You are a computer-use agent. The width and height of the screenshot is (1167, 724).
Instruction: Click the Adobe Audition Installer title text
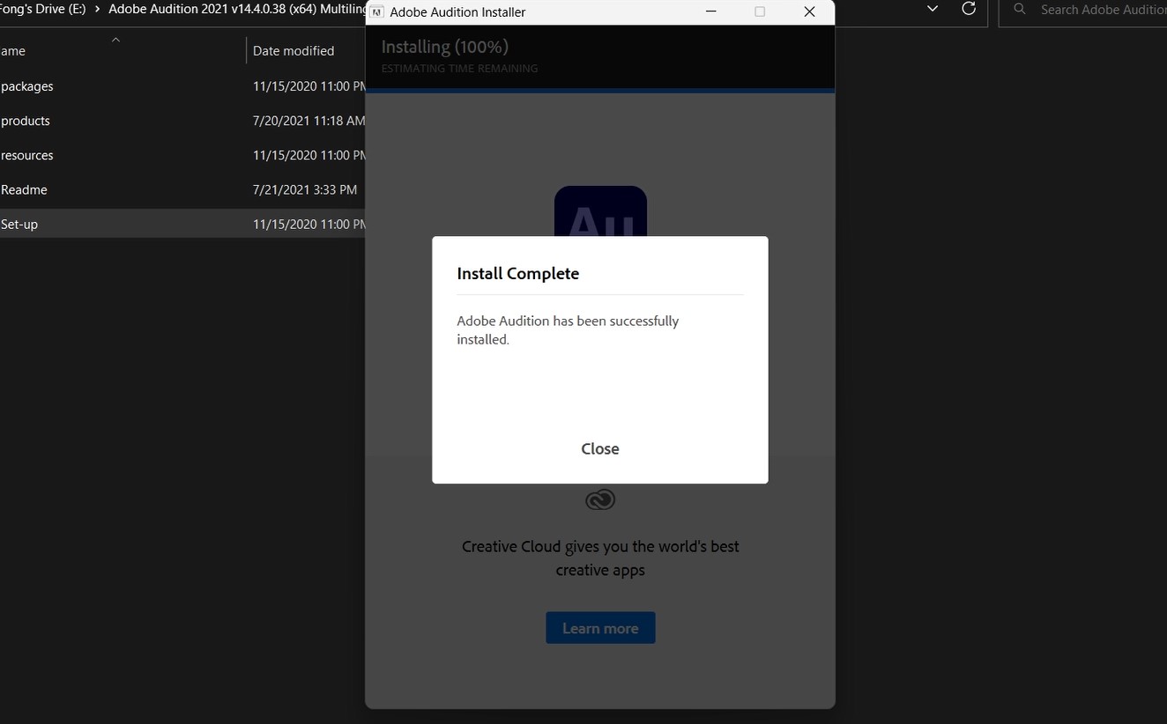(457, 12)
